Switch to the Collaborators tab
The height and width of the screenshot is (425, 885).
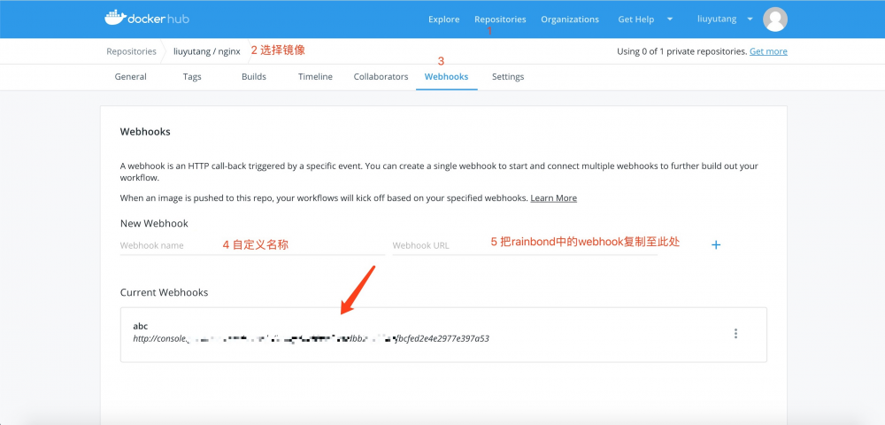(381, 77)
